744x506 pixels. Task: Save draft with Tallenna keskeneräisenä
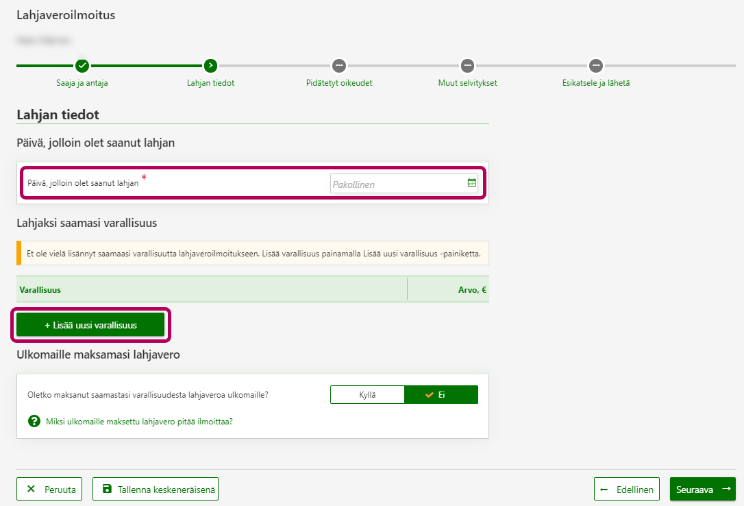(156, 490)
